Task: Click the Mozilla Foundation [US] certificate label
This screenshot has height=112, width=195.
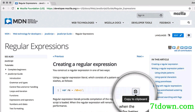Action: click(x=32, y=9)
